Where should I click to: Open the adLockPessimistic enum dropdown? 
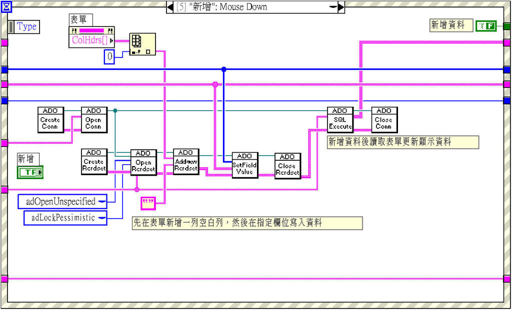click(102, 218)
